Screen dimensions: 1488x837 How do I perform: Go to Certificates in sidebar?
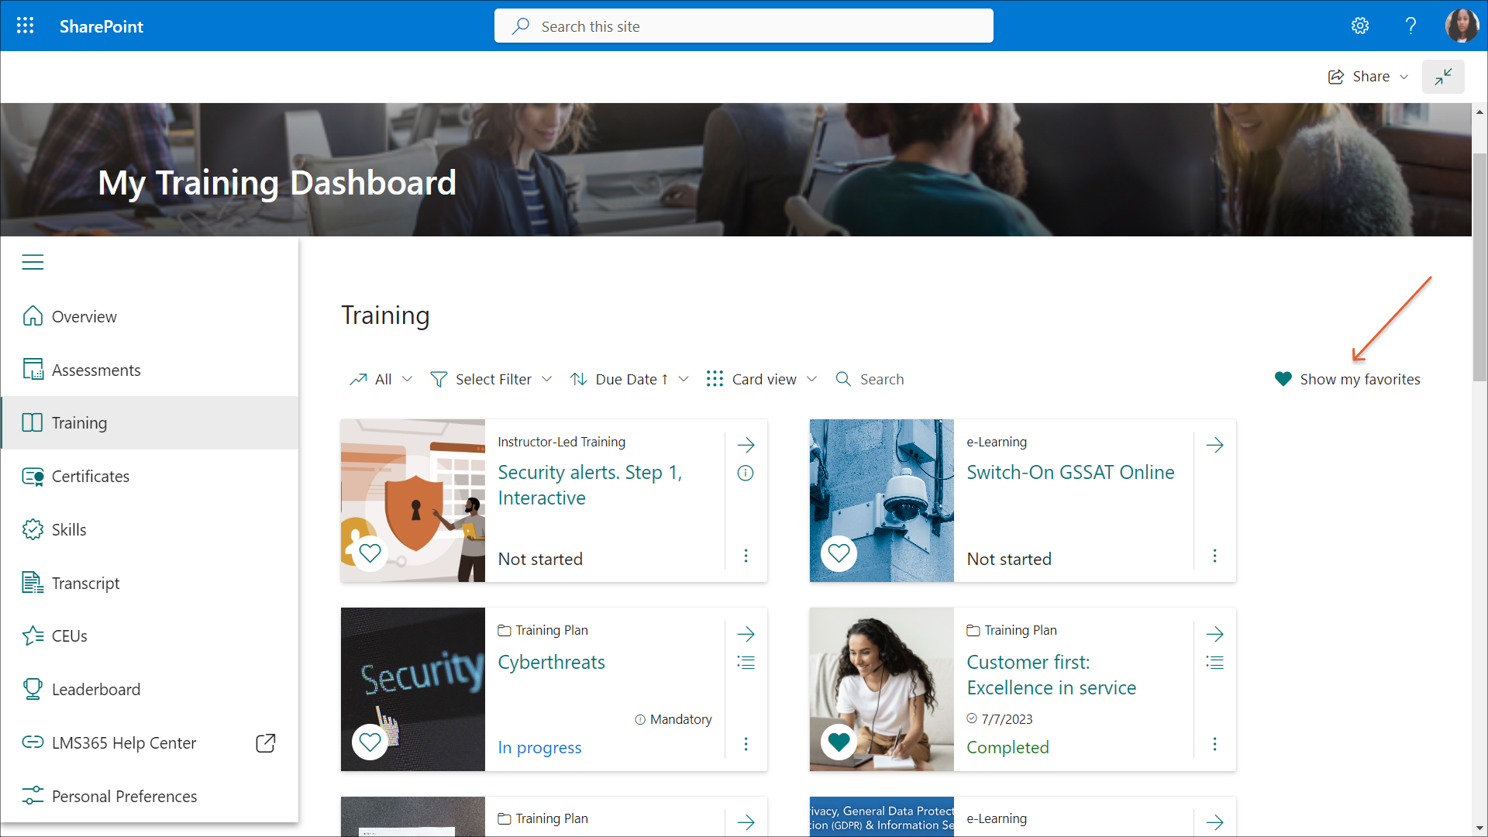pyautogui.click(x=90, y=477)
